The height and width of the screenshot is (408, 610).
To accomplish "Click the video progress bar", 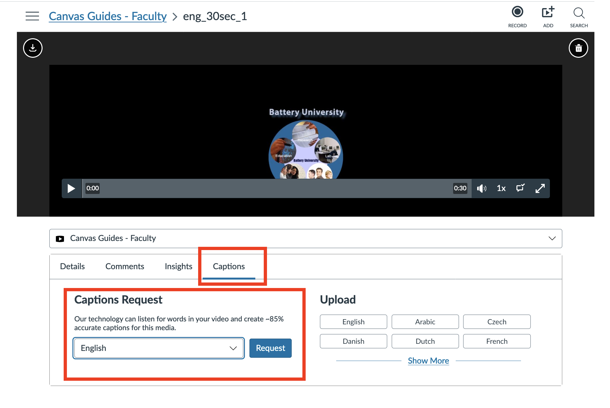I will pos(276,188).
